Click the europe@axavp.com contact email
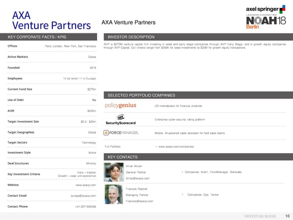The image size is (293, 220). pos(83,196)
